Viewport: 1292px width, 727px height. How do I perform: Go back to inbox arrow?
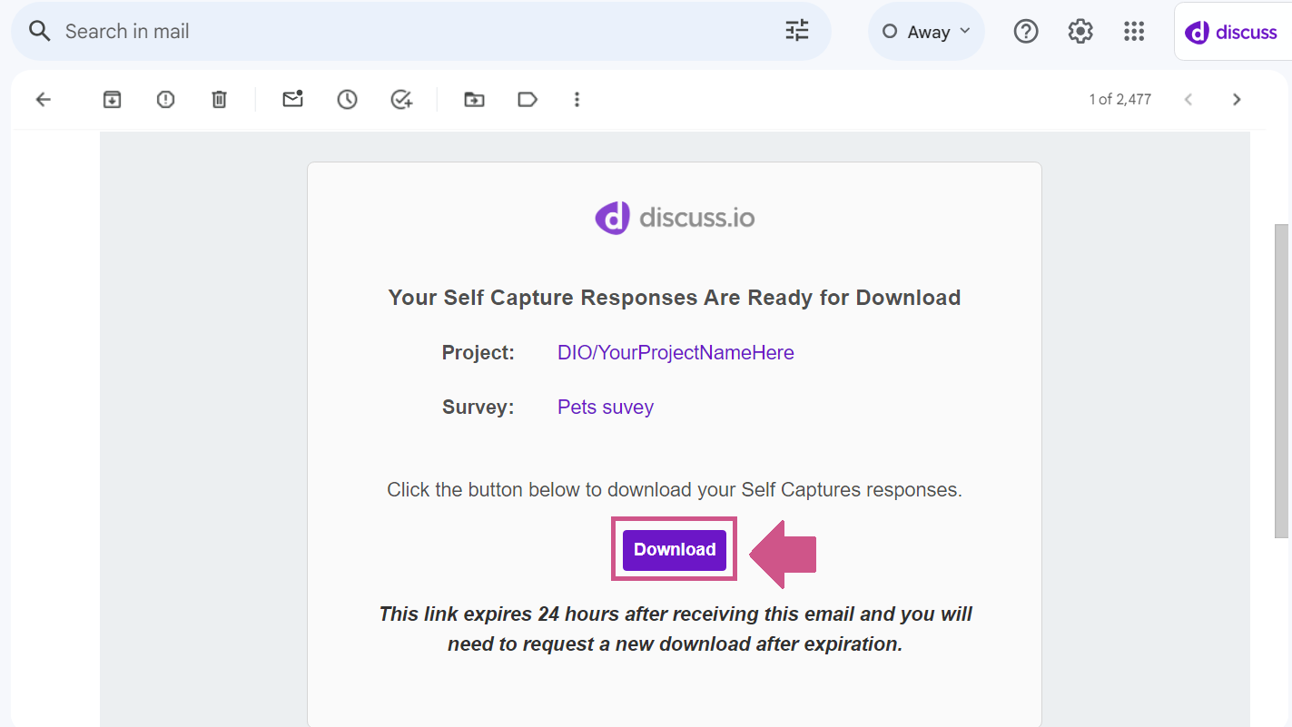(43, 100)
